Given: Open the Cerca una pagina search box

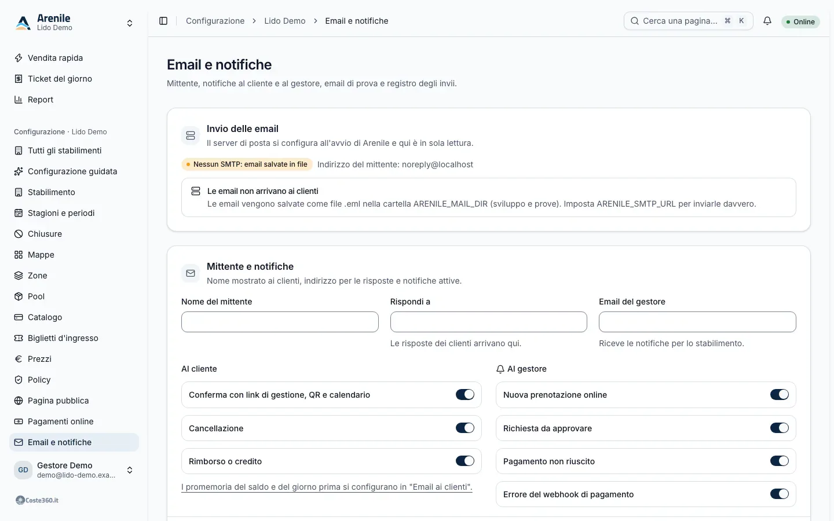Looking at the screenshot, I should click(689, 21).
